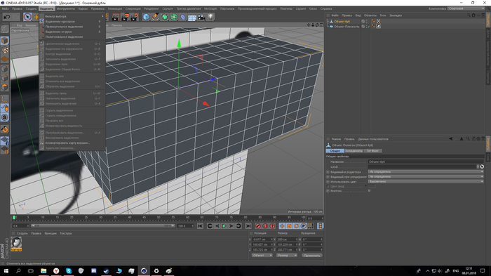Toggle green check on Объект Плоскость

pos(368,27)
